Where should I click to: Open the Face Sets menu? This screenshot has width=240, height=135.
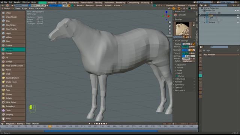[40, 8]
